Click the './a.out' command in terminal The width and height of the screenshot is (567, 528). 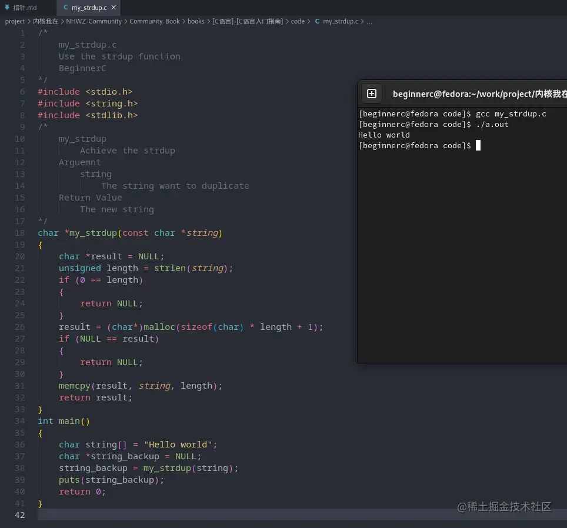(492, 124)
